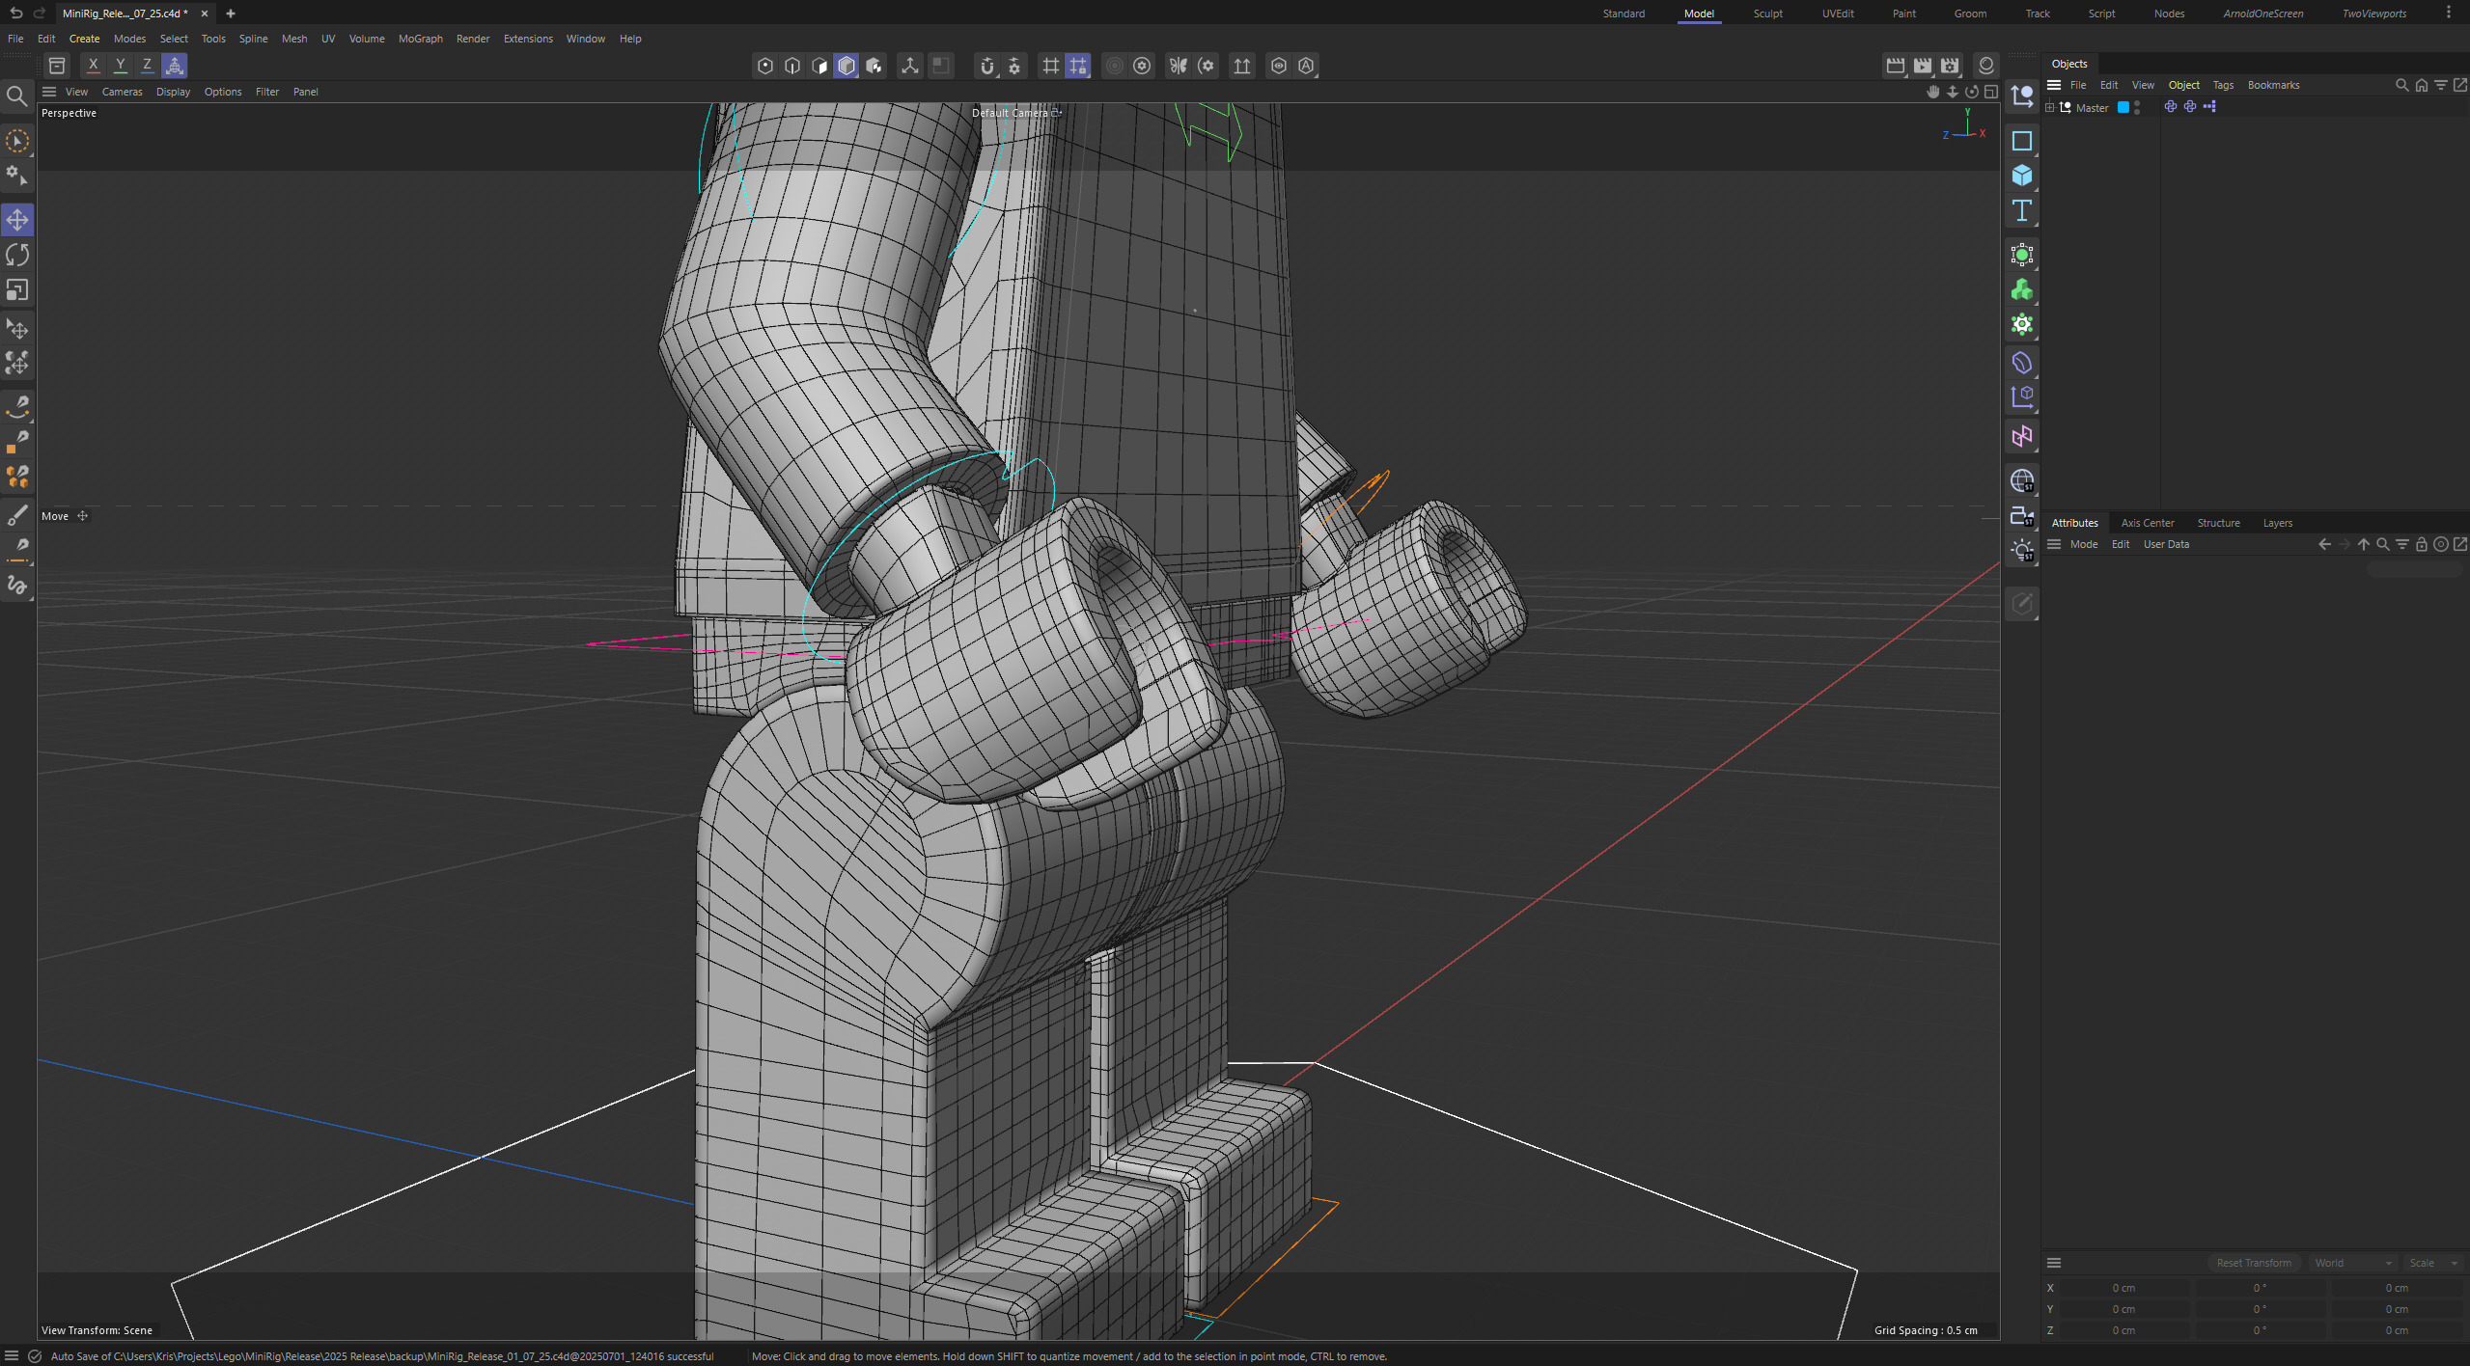Select the Move tool in left palette

pos(17,220)
